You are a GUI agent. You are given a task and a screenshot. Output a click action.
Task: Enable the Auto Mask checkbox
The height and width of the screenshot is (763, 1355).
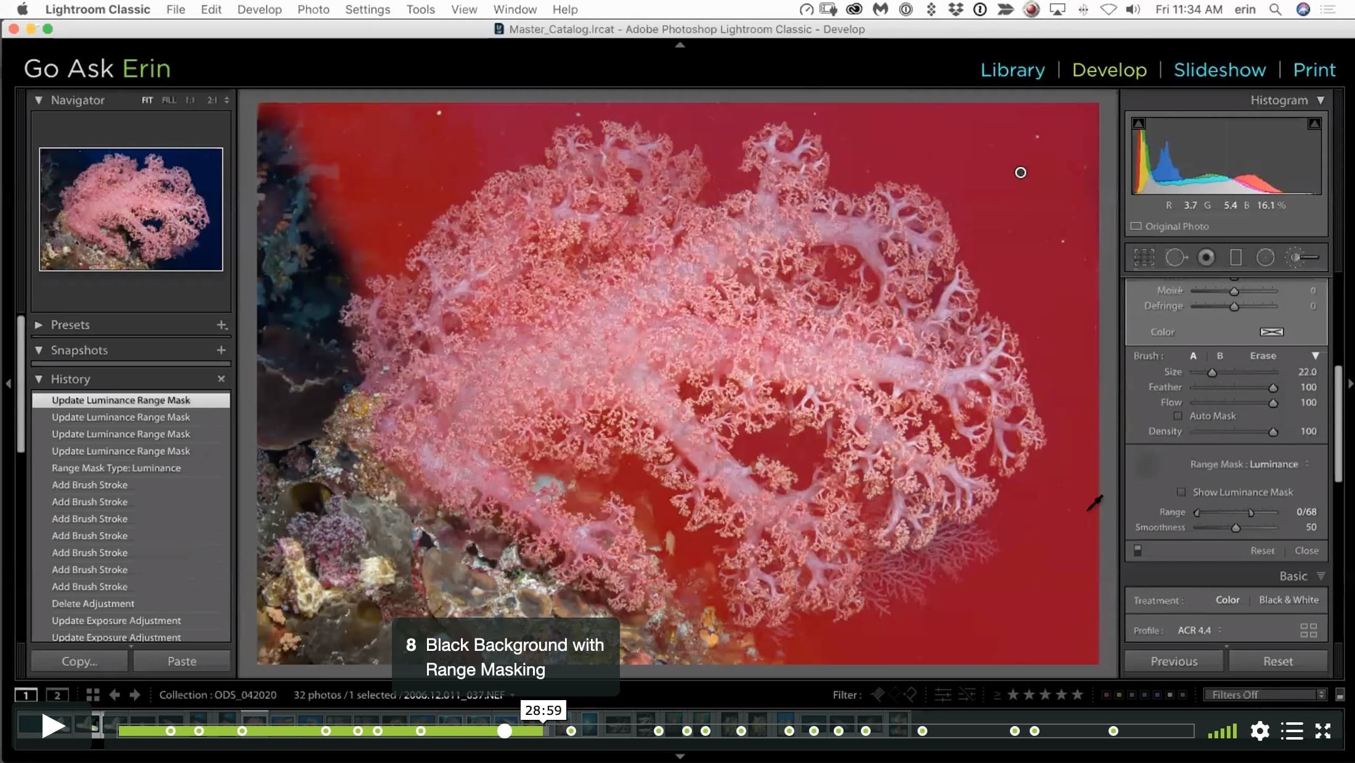pyautogui.click(x=1178, y=416)
